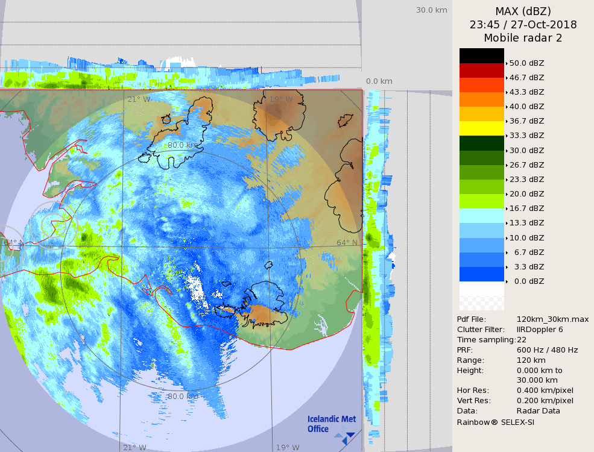
Task: Click the arrow marker beside 23.3 dBZ
Action: [x=507, y=180]
